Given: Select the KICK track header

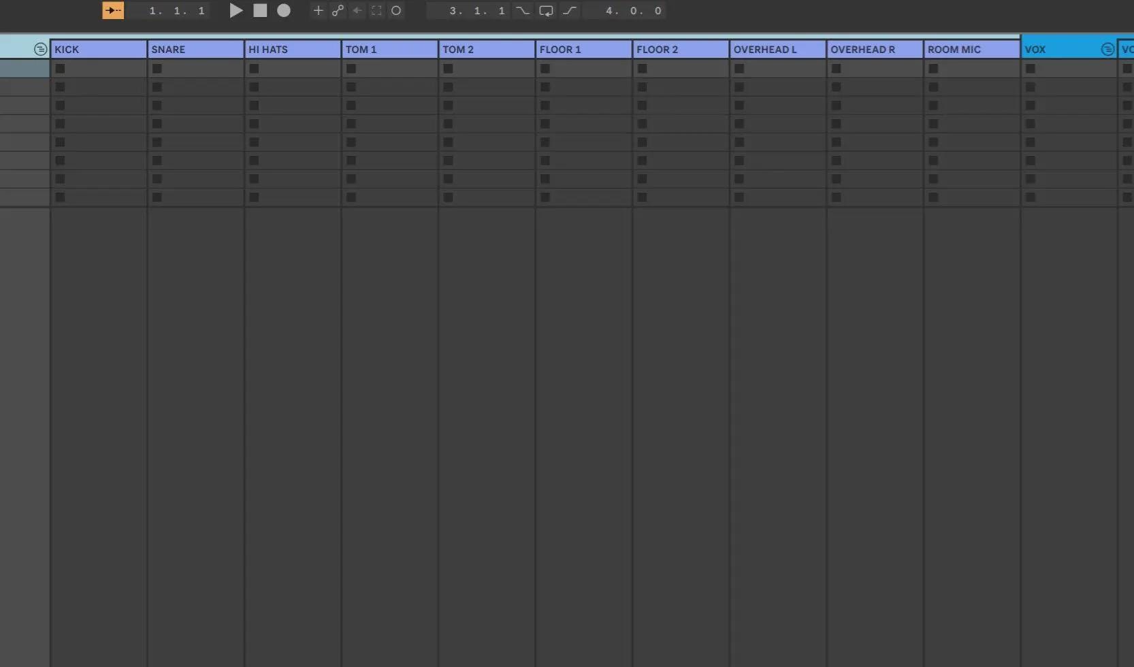Looking at the screenshot, I should [x=99, y=49].
